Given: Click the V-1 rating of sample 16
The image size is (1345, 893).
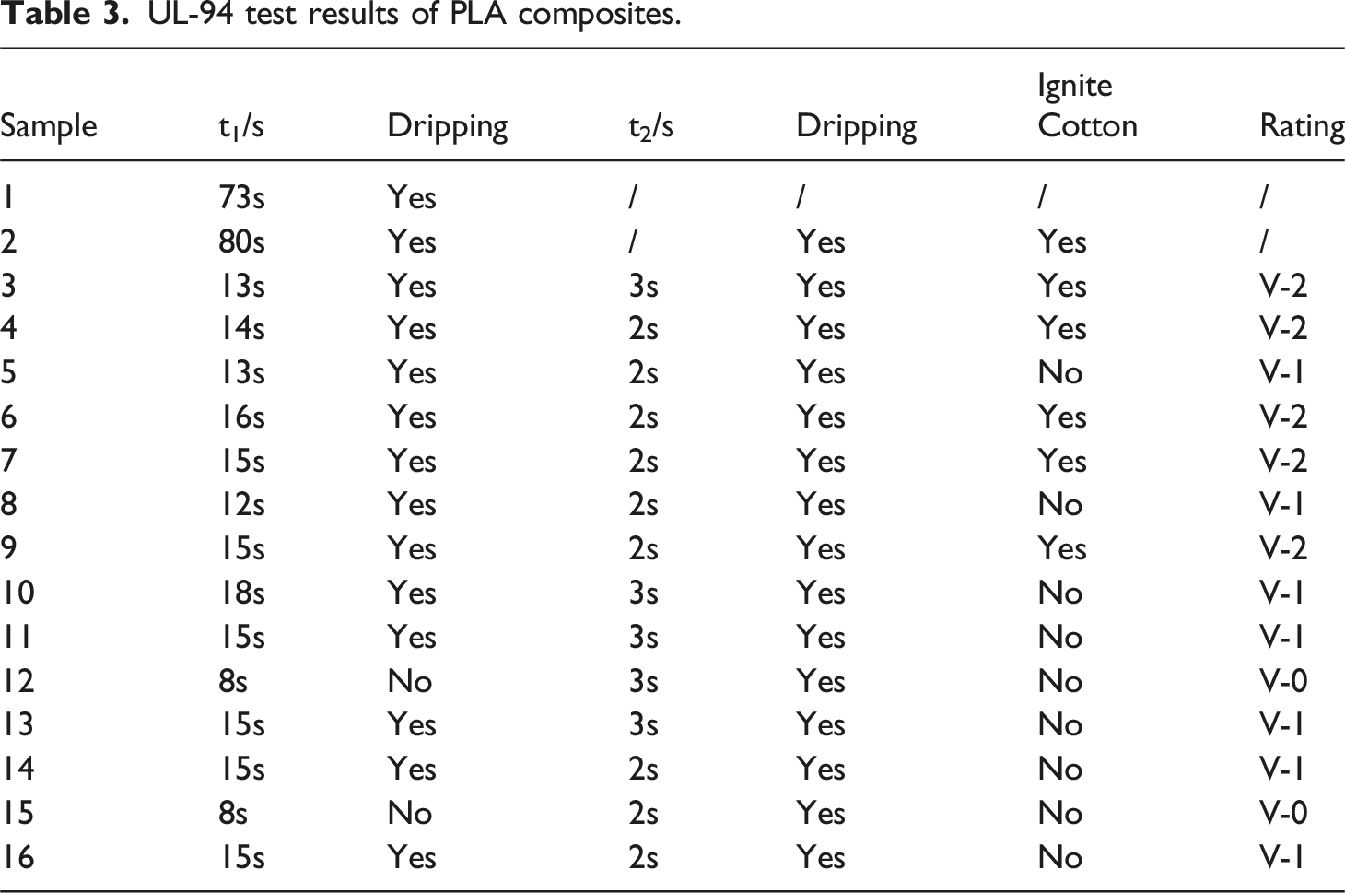Looking at the screenshot, I should tap(1282, 857).
